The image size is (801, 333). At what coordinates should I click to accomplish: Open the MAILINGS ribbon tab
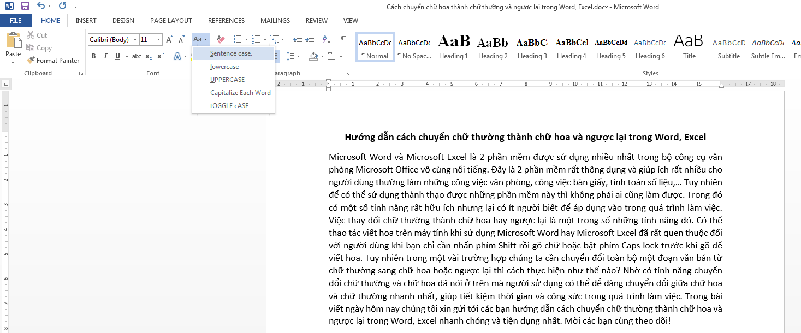tap(275, 20)
